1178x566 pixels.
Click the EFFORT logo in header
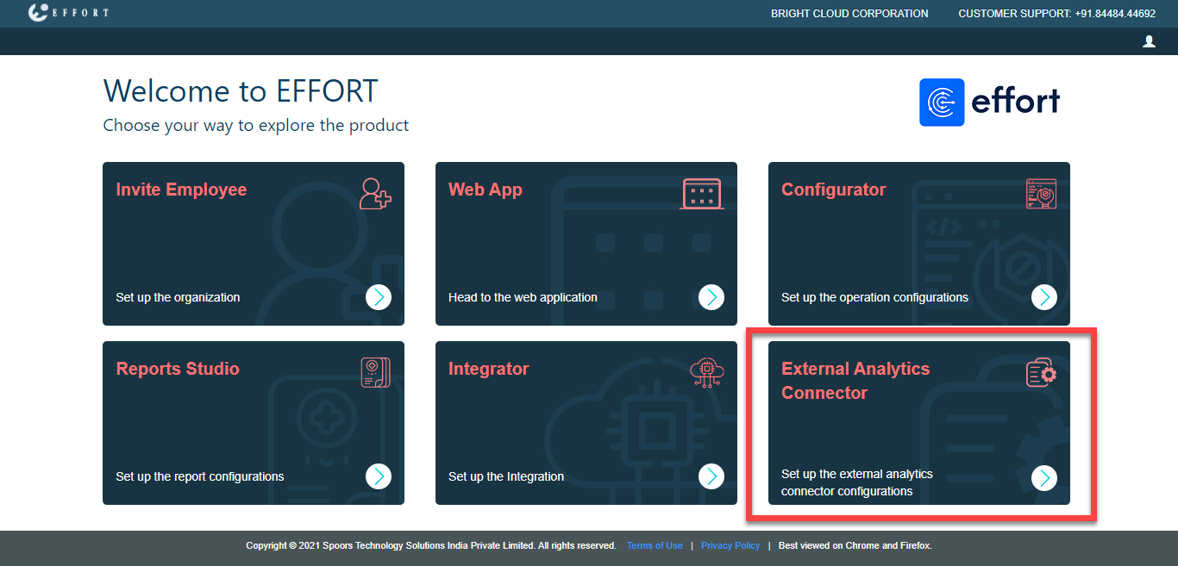[68, 13]
